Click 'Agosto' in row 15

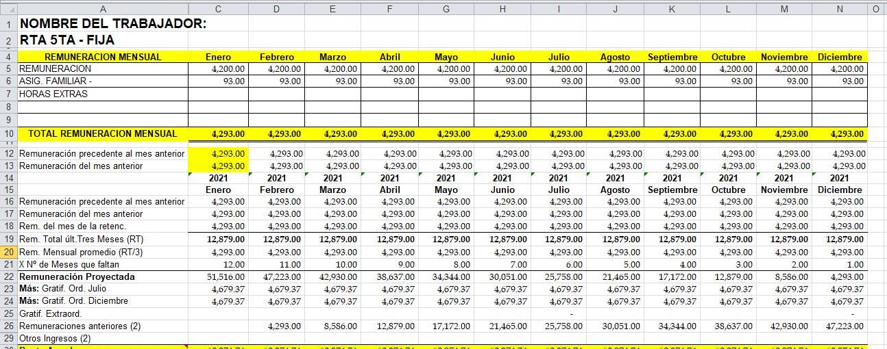[615, 190]
